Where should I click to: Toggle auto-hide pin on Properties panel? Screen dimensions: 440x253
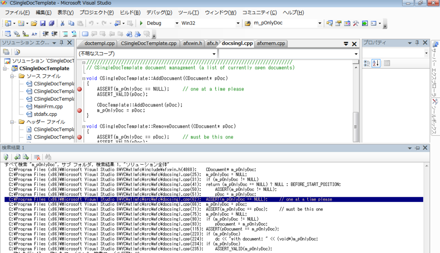pyautogui.click(x=417, y=42)
